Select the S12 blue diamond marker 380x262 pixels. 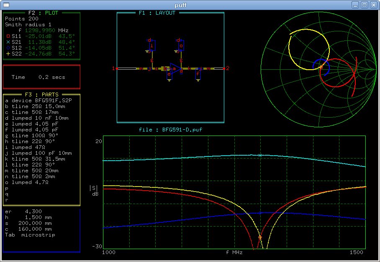8,48
